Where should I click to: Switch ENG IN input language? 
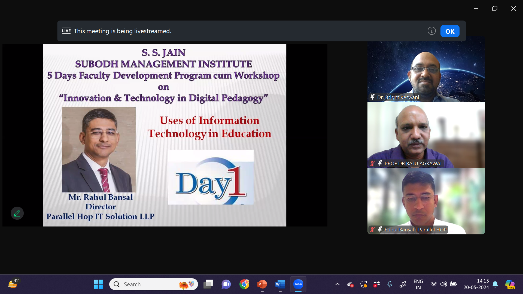pyautogui.click(x=418, y=284)
